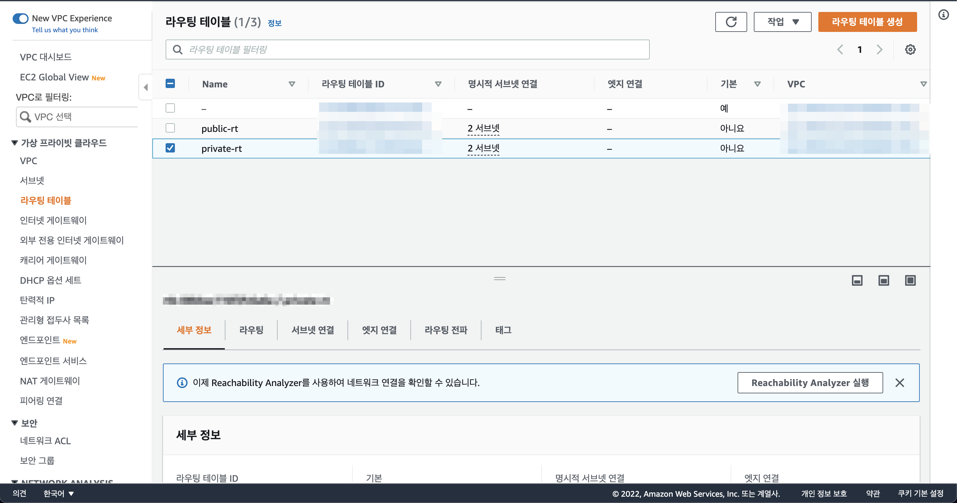Click the 라우팅 테이블 생성 button
957x503 pixels.
[x=868, y=22]
